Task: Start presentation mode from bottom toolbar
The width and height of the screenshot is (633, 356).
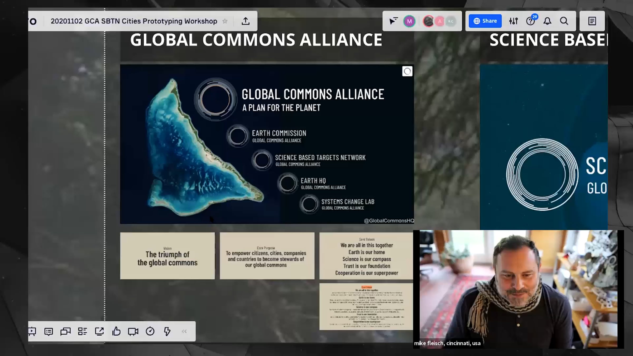Action: click(x=32, y=331)
